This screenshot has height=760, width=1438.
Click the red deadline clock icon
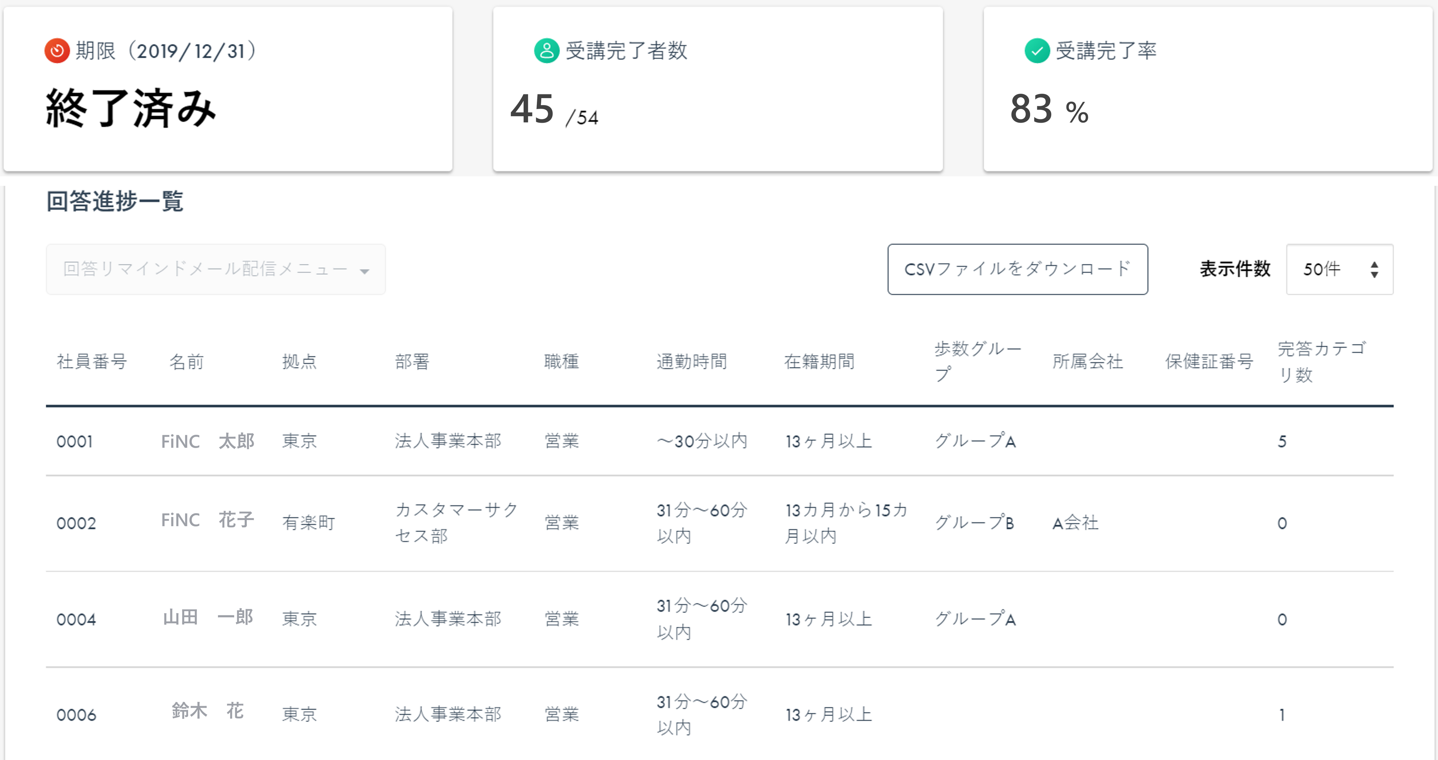click(x=56, y=51)
